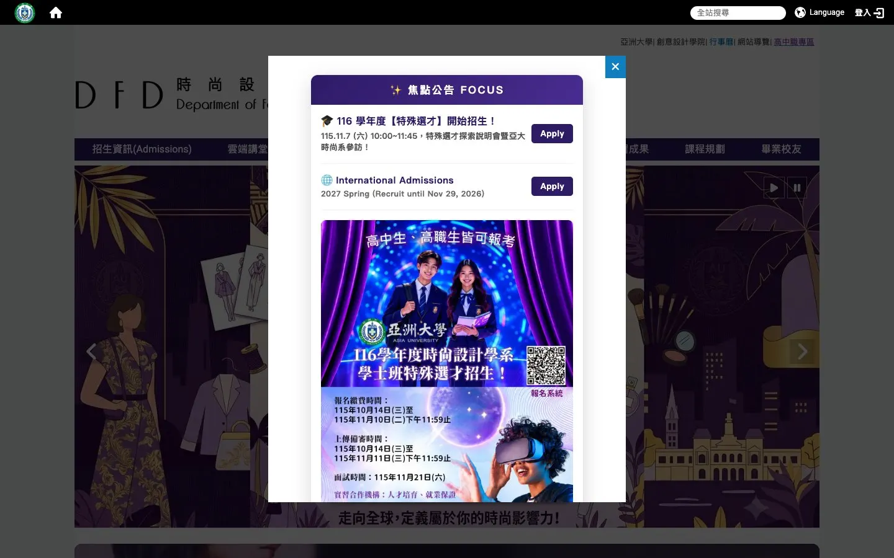Open the 高中職專區 link
This screenshot has height=558, width=894.
794,42
